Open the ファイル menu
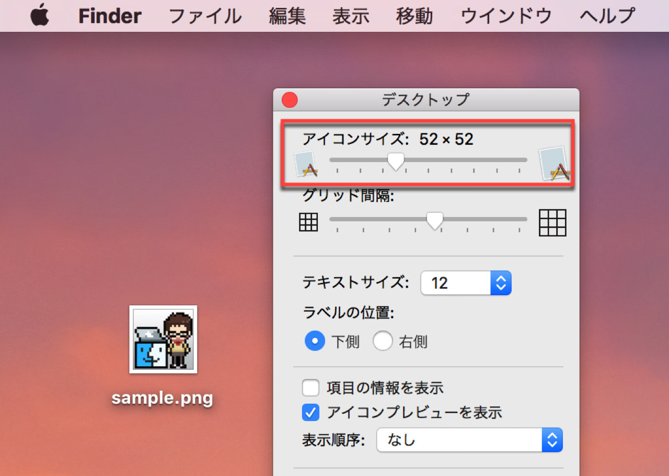The width and height of the screenshot is (669, 476). click(205, 16)
